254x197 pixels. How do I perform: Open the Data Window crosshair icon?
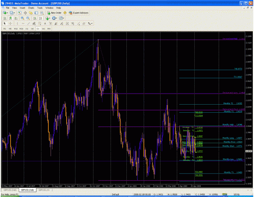pyautogui.click(x=25, y=13)
